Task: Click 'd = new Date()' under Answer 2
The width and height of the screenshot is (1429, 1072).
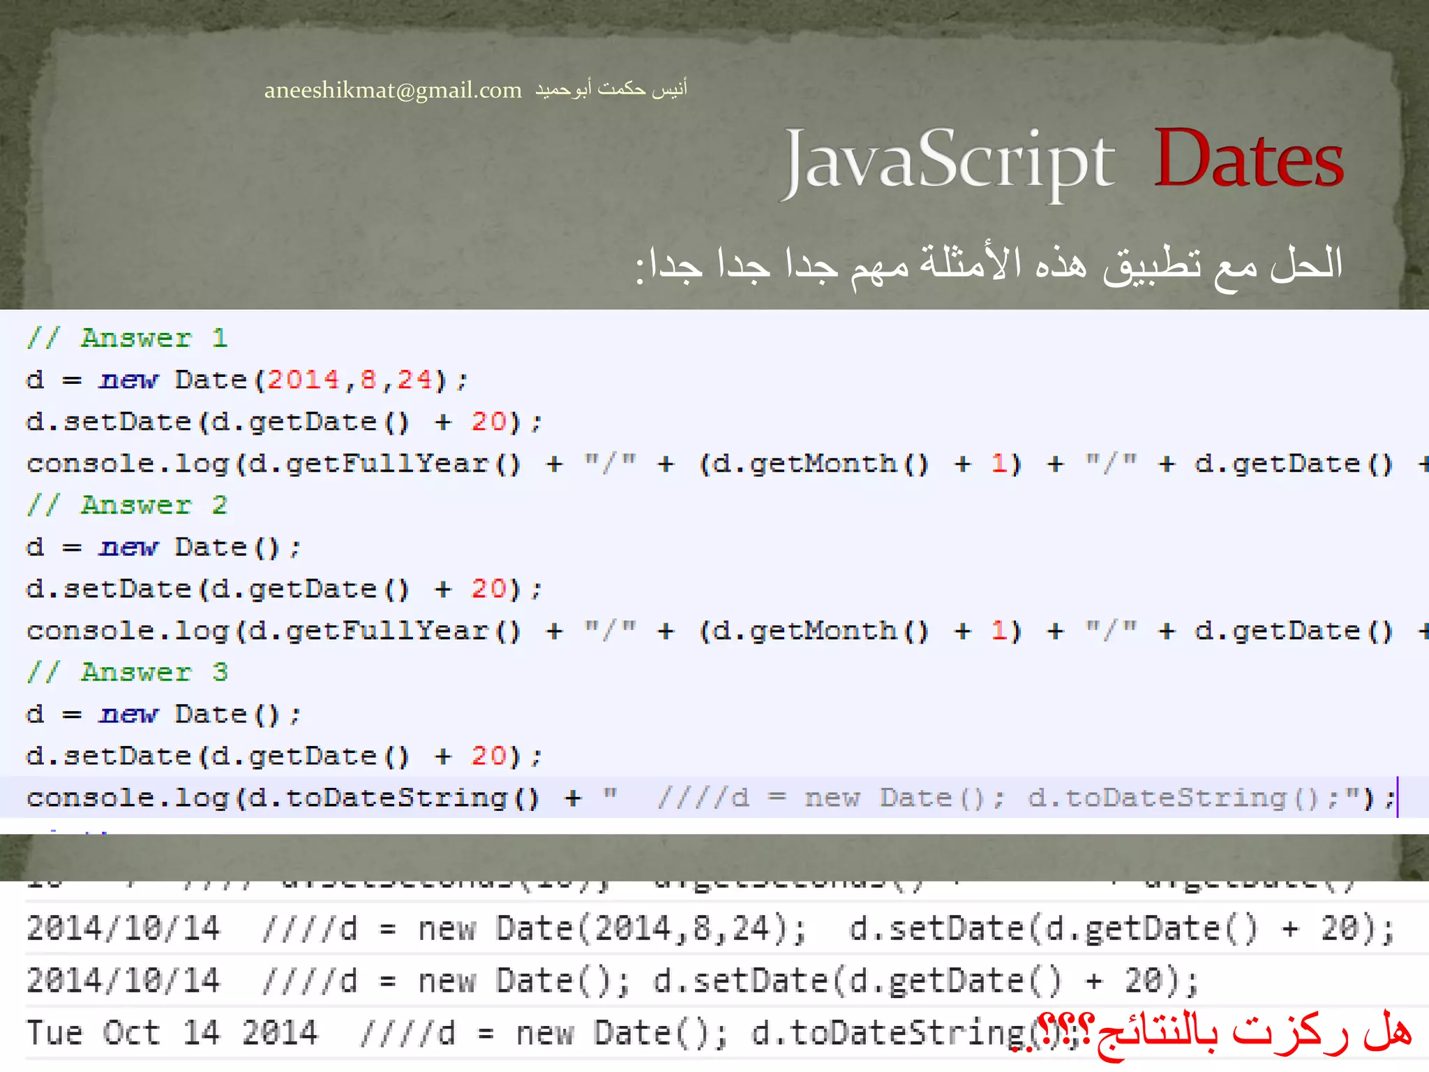Action: 163,548
